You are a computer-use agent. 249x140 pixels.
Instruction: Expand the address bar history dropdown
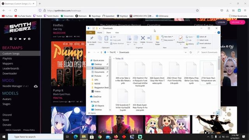[x=186, y=52]
